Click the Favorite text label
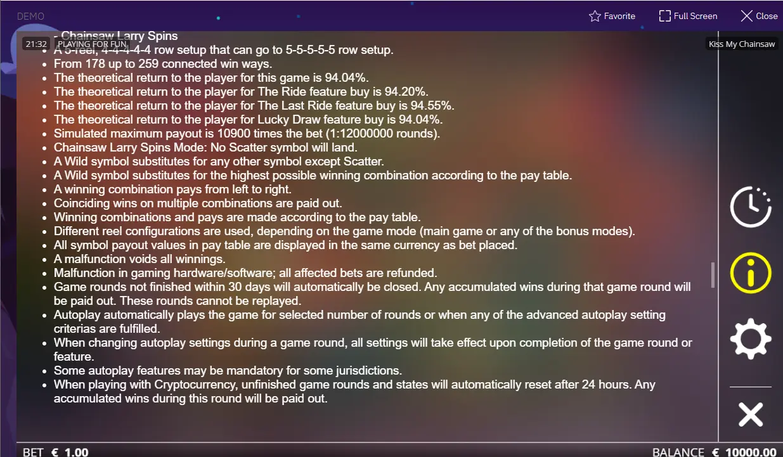 click(x=619, y=16)
